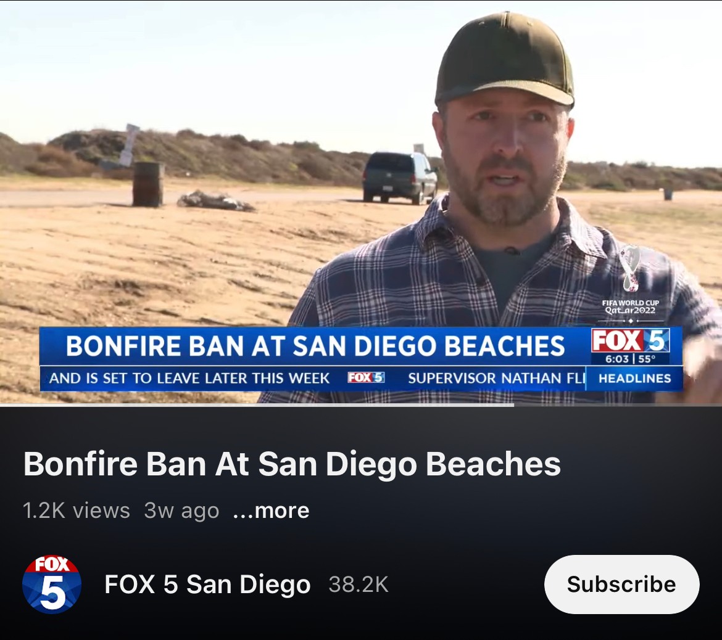Click the video progress bar's played portion

pyautogui.click(x=257, y=405)
